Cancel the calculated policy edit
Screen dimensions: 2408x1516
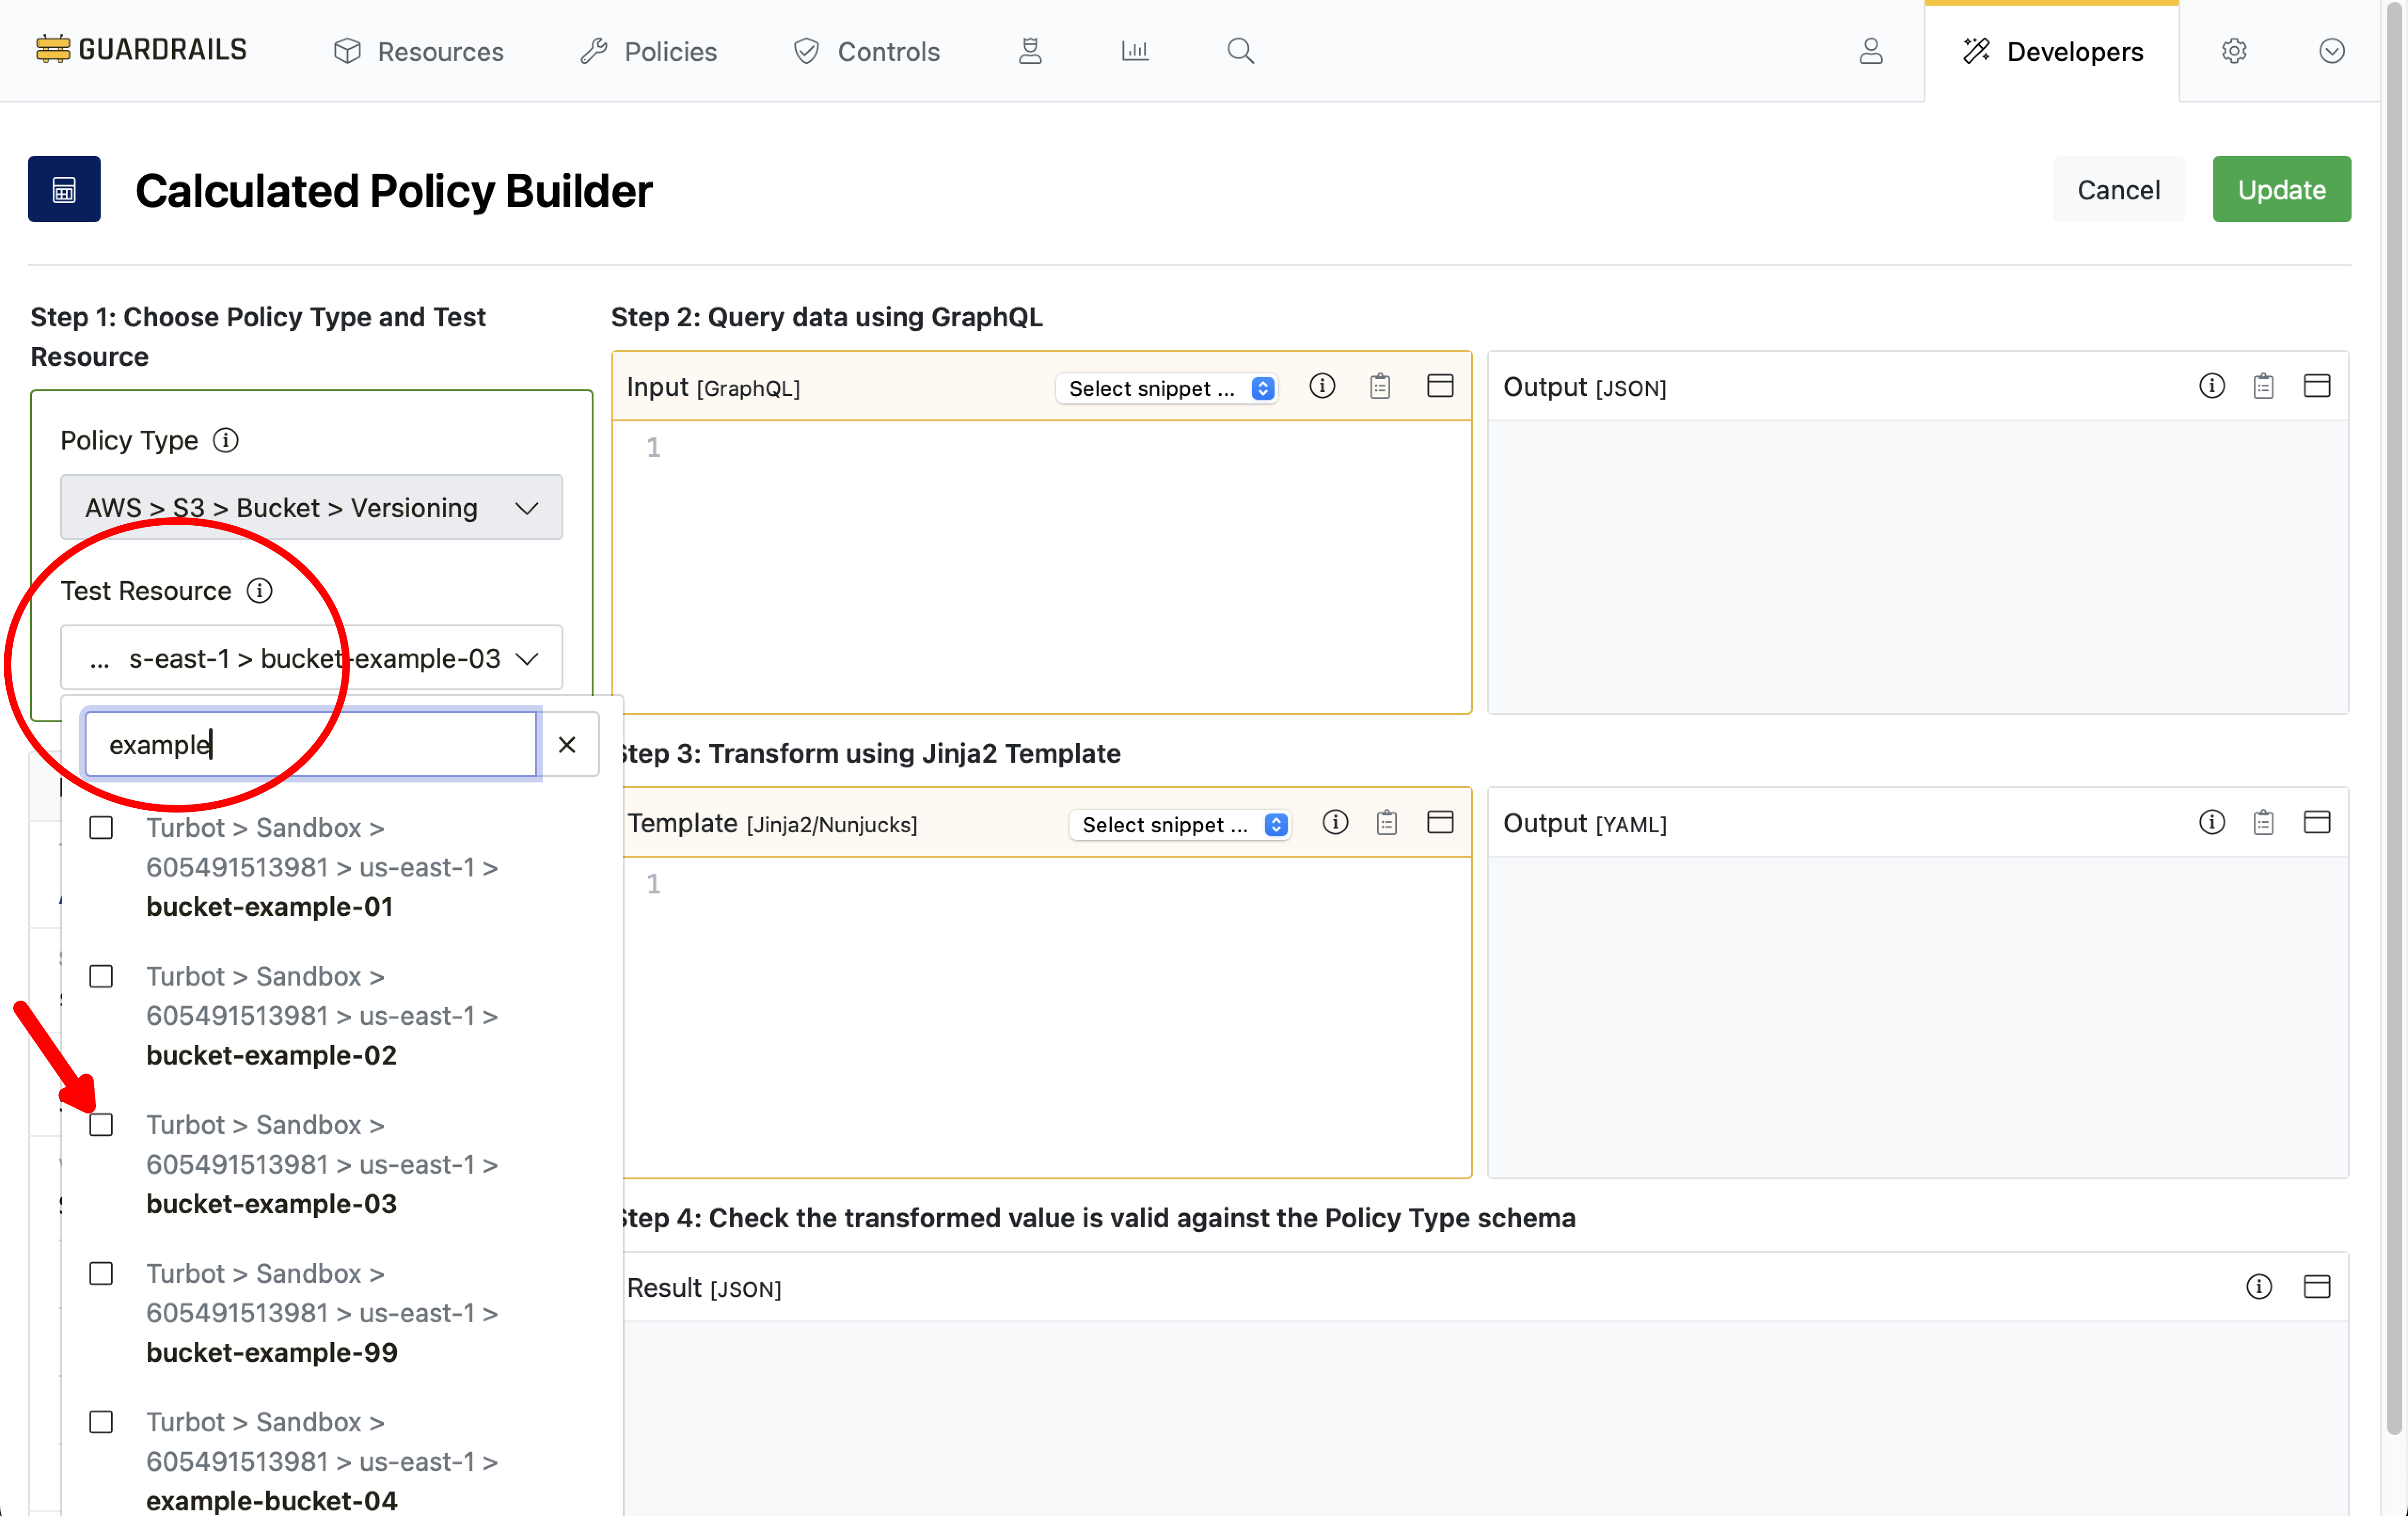click(2119, 189)
